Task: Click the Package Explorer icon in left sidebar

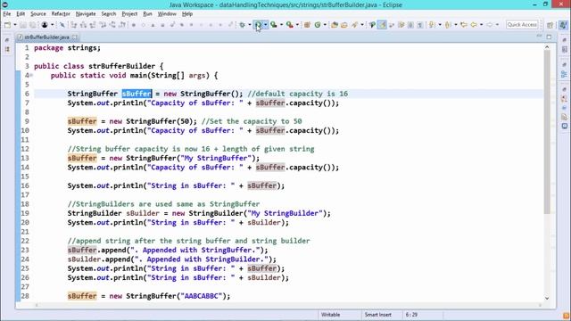Action: tap(7, 49)
